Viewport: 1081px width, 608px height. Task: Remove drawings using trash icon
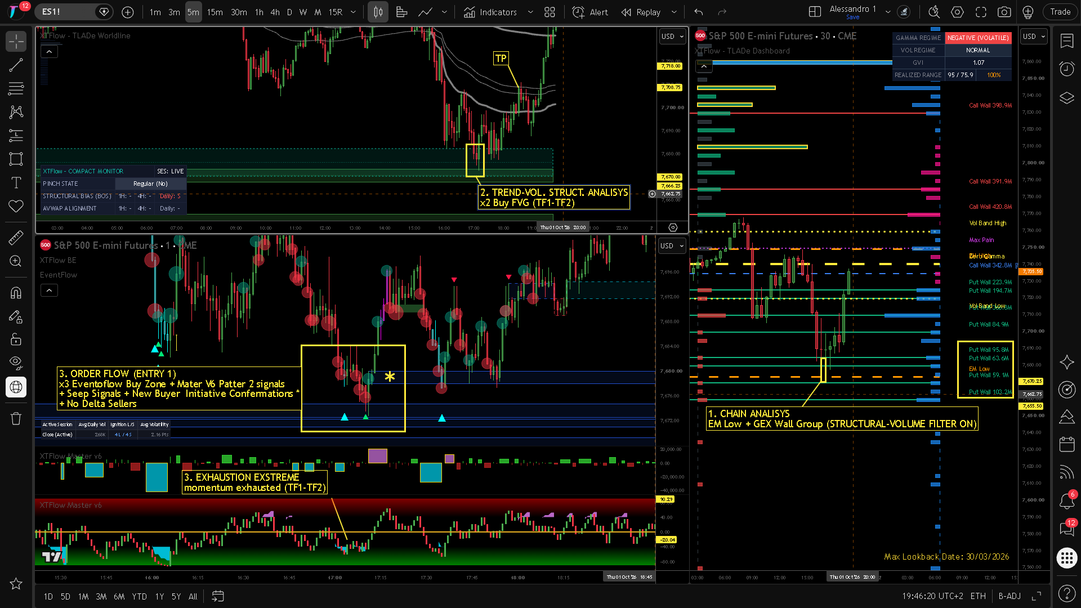click(x=16, y=418)
